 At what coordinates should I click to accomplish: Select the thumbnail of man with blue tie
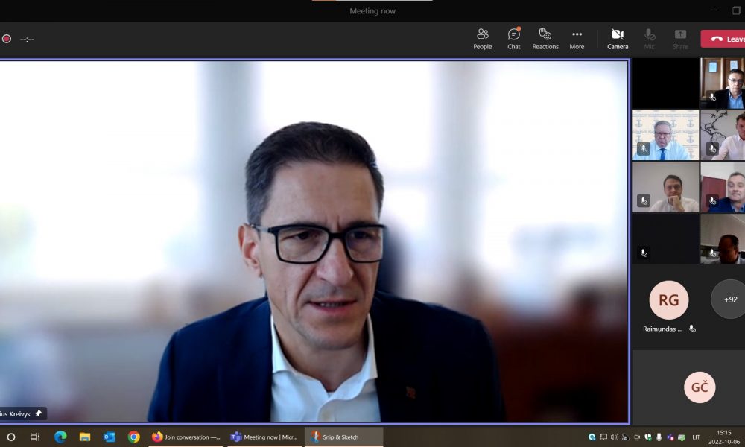(x=665, y=135)
